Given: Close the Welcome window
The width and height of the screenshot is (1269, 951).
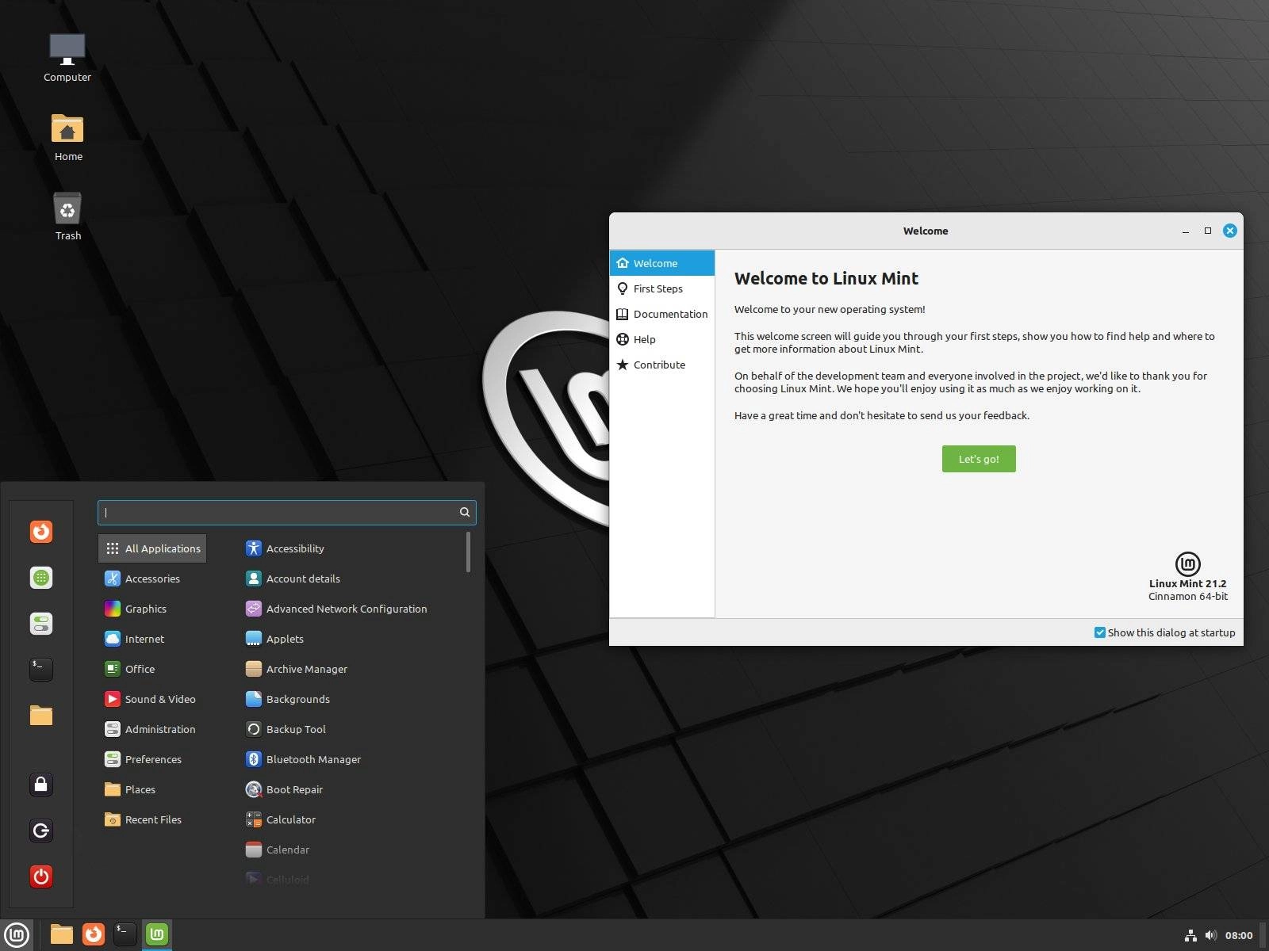Looking at the screenshot, I should 1230,231.
